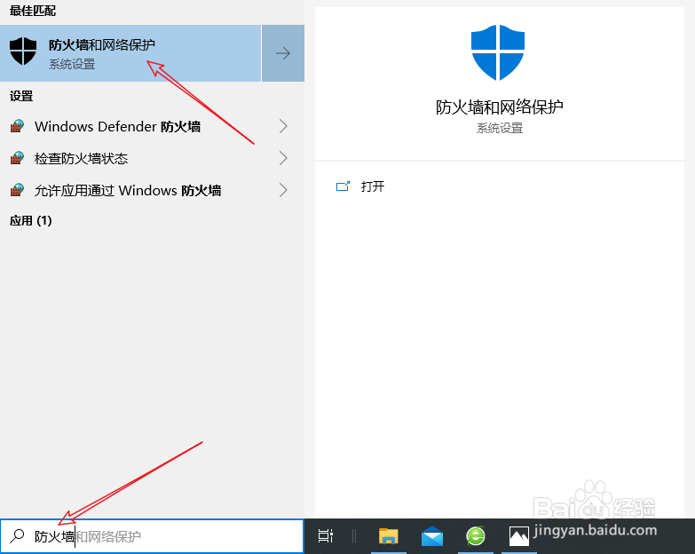Image resolution: width=695 pixels, height=554 pixels.
Task: Expand the 允许应用通过 Windows 防火墙 chevron
Action: 283,191
